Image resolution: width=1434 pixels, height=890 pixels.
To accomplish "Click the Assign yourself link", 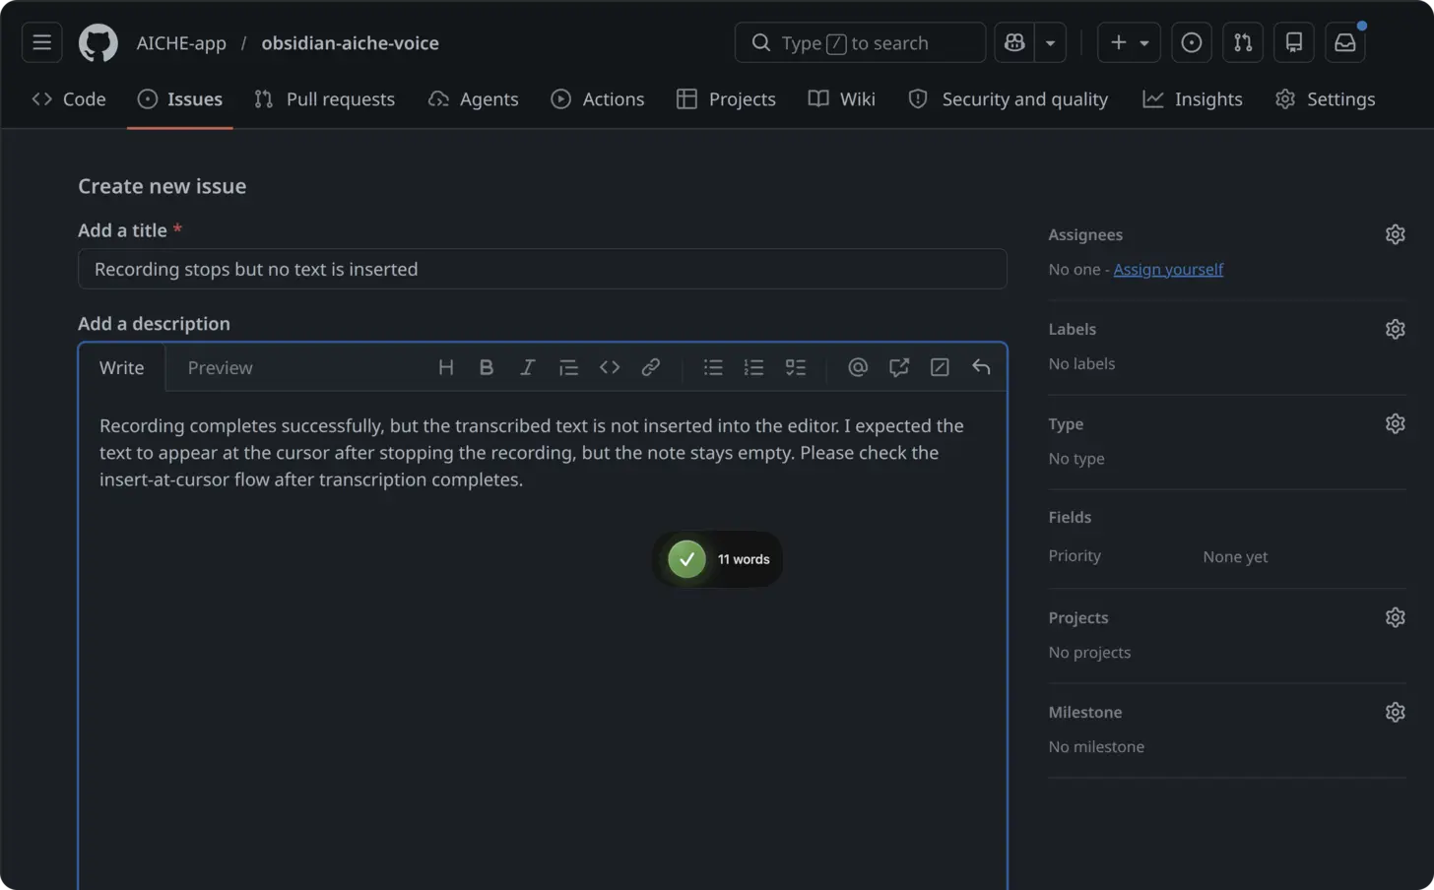I will [1168, 269].
